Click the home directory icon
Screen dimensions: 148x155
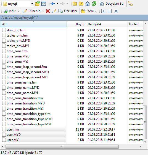[88, 4]
